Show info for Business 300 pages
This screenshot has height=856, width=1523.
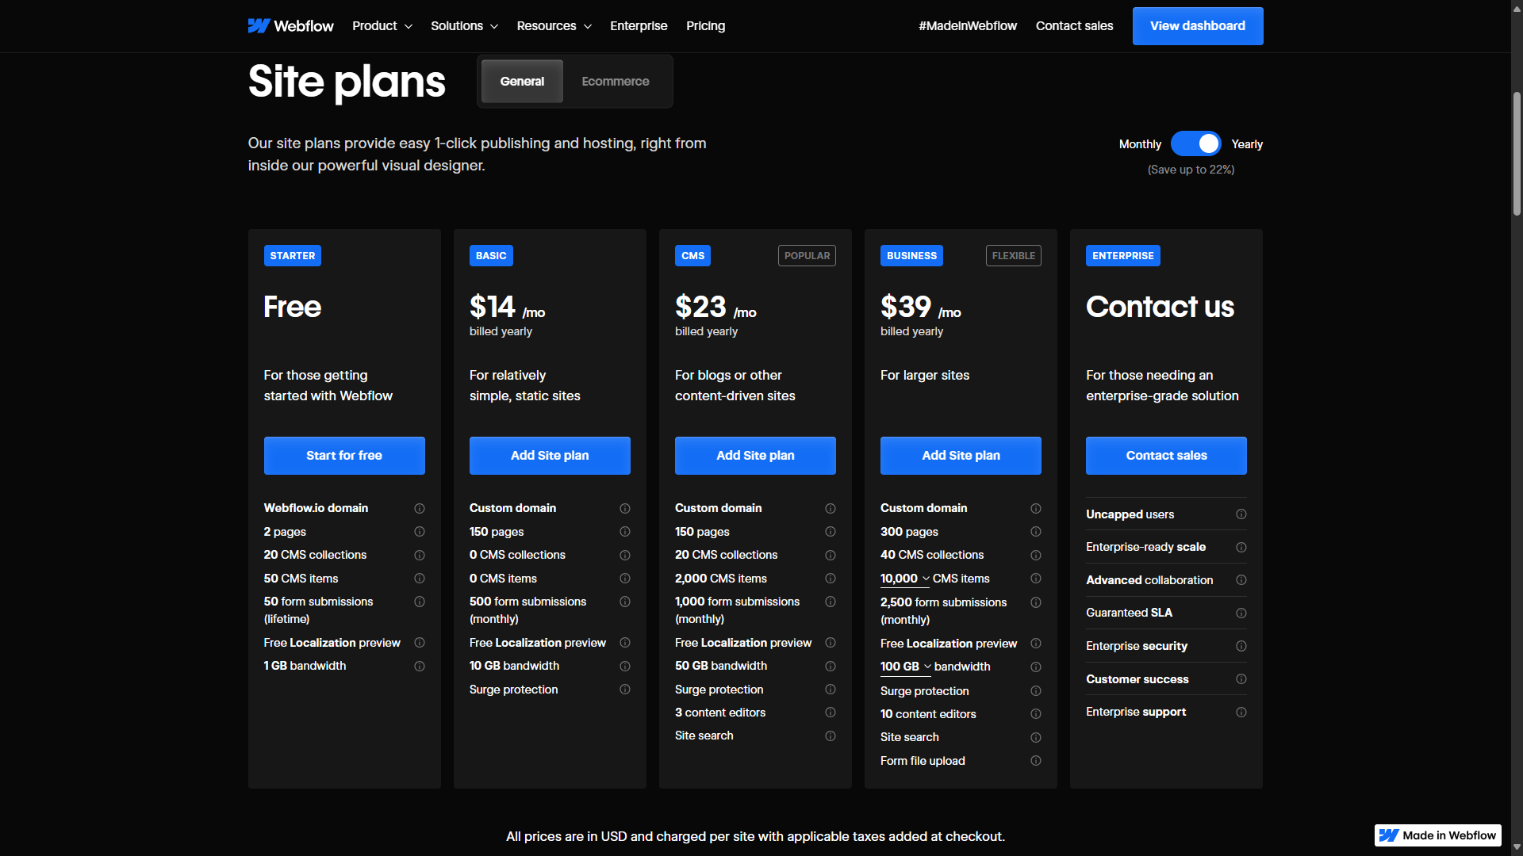[1036, 532]
